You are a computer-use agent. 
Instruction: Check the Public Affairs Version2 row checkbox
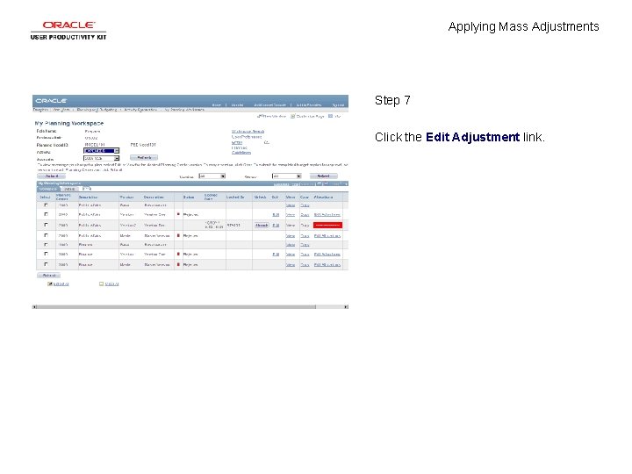pyautogui.click(x=46, y=225)
